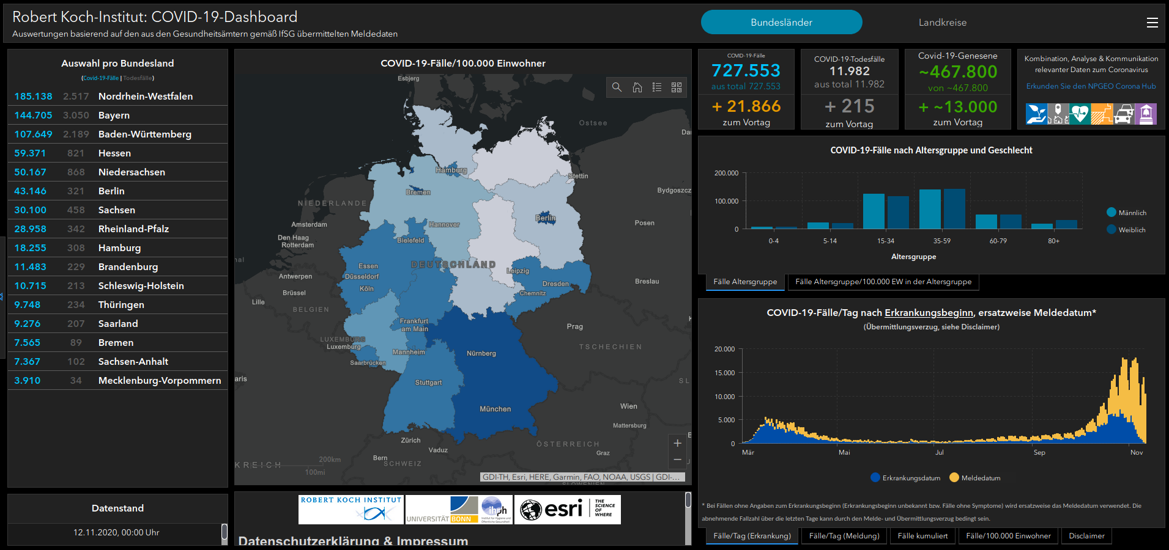This screenshot has height=550, width=1169.
Task: Click the scrollbar beside the partner logos
Action: tap(688, 501)
